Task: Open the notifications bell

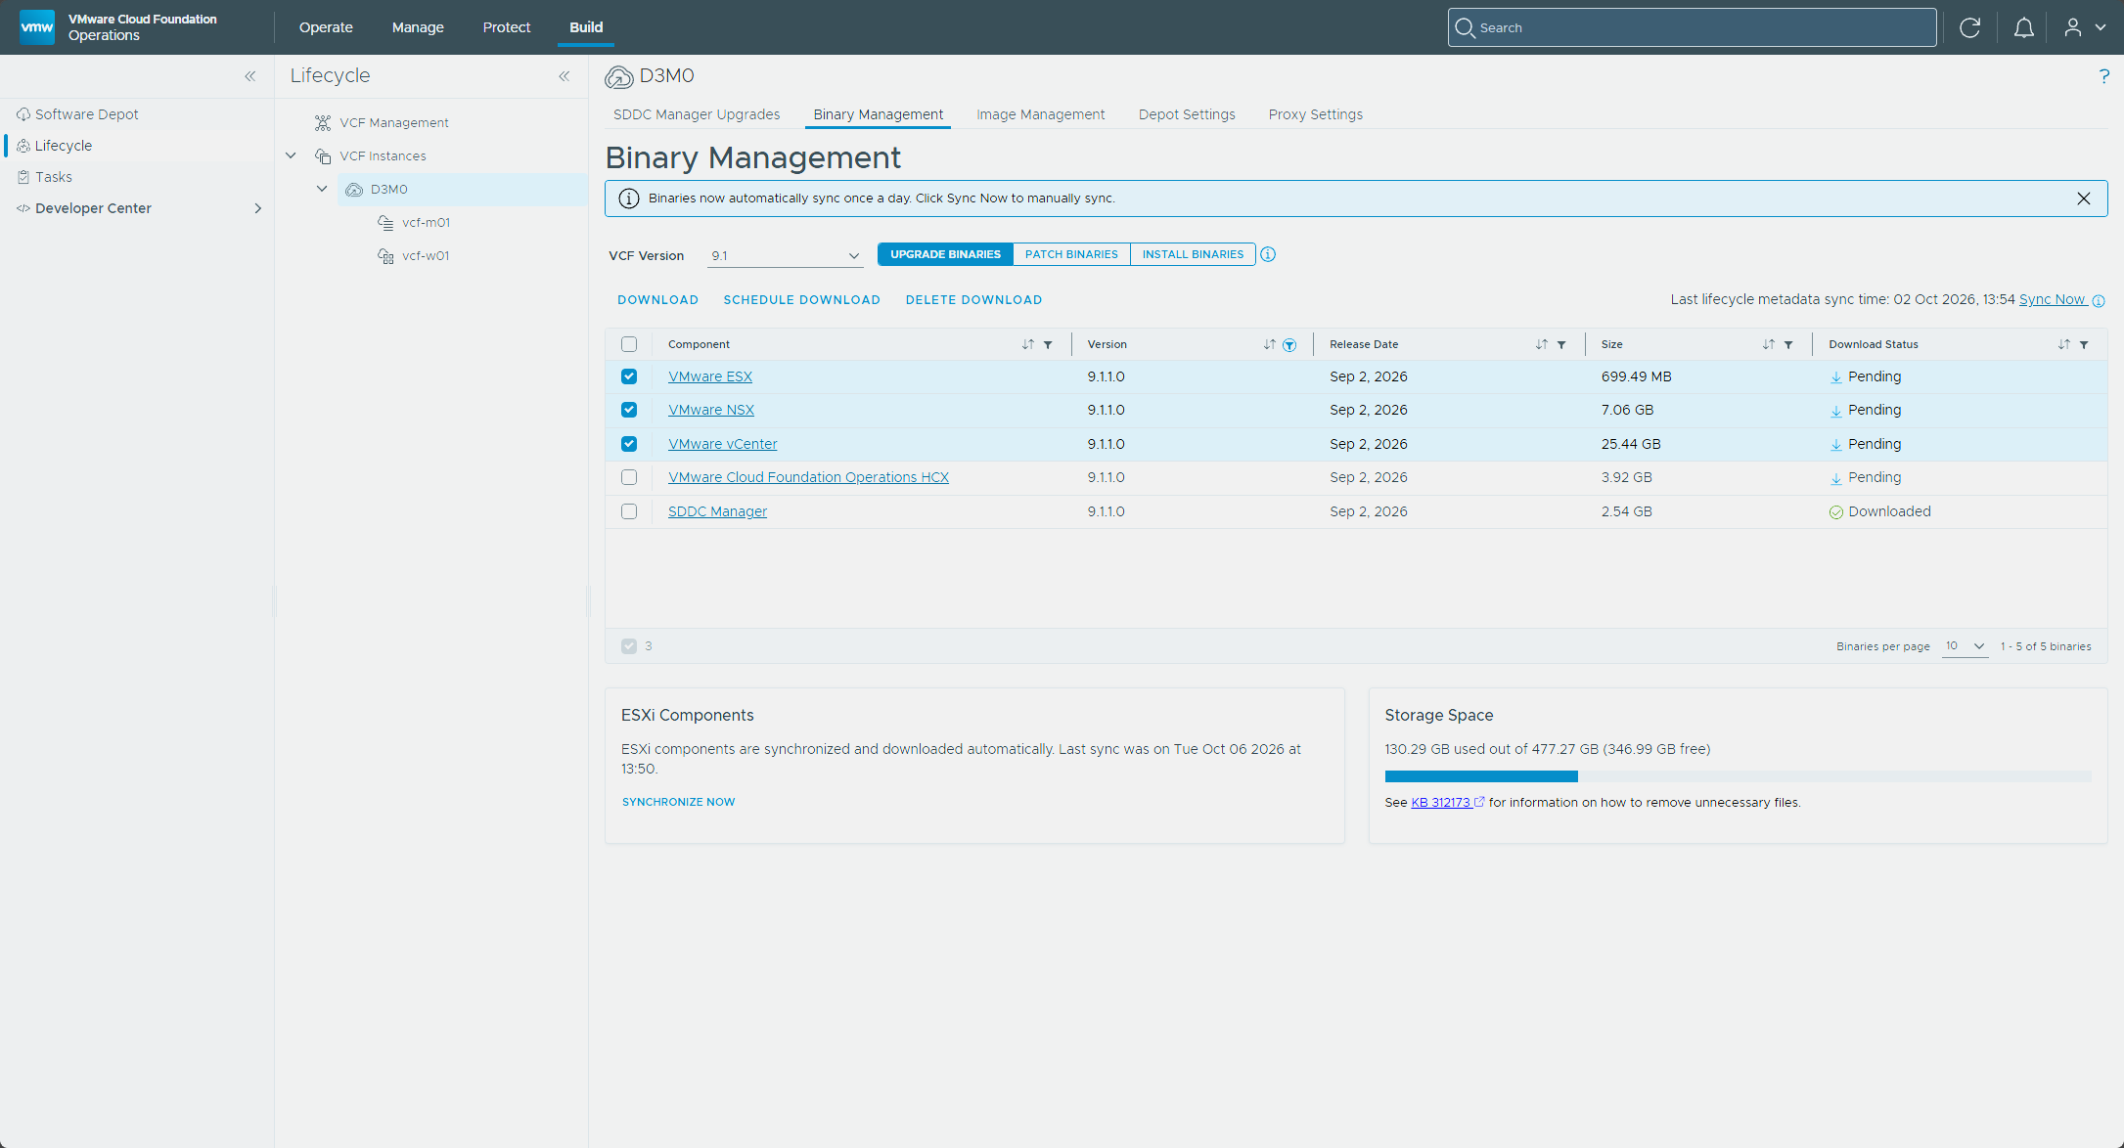Action: [2023, 27]
